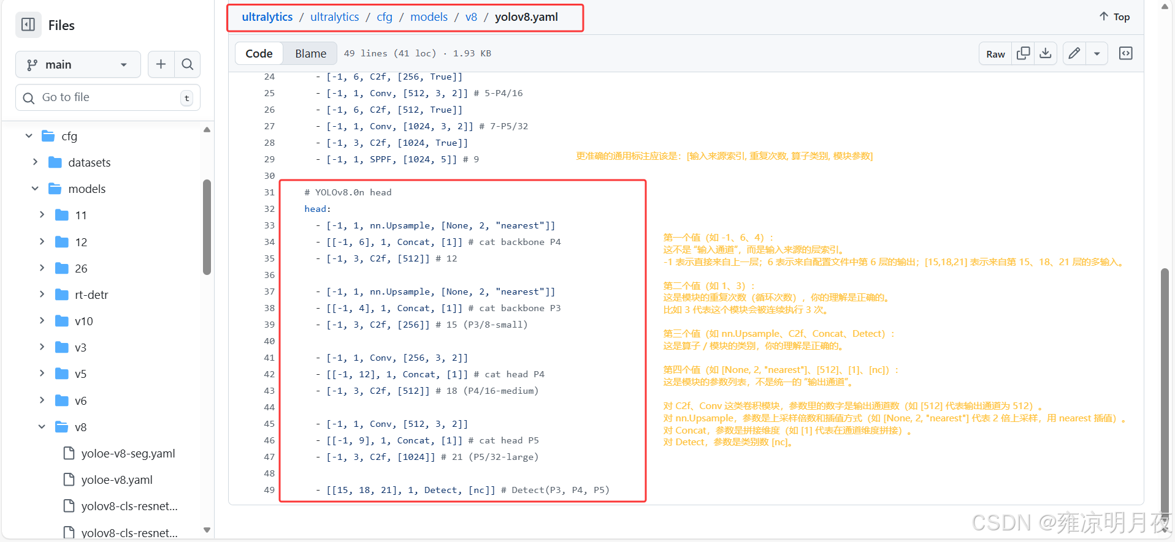The image size is (1175, 542).
Task: Click the add file plus icon
Action: coord(161,64)
